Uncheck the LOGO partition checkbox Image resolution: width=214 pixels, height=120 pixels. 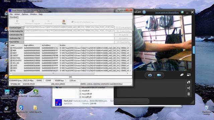coord(11,66)
